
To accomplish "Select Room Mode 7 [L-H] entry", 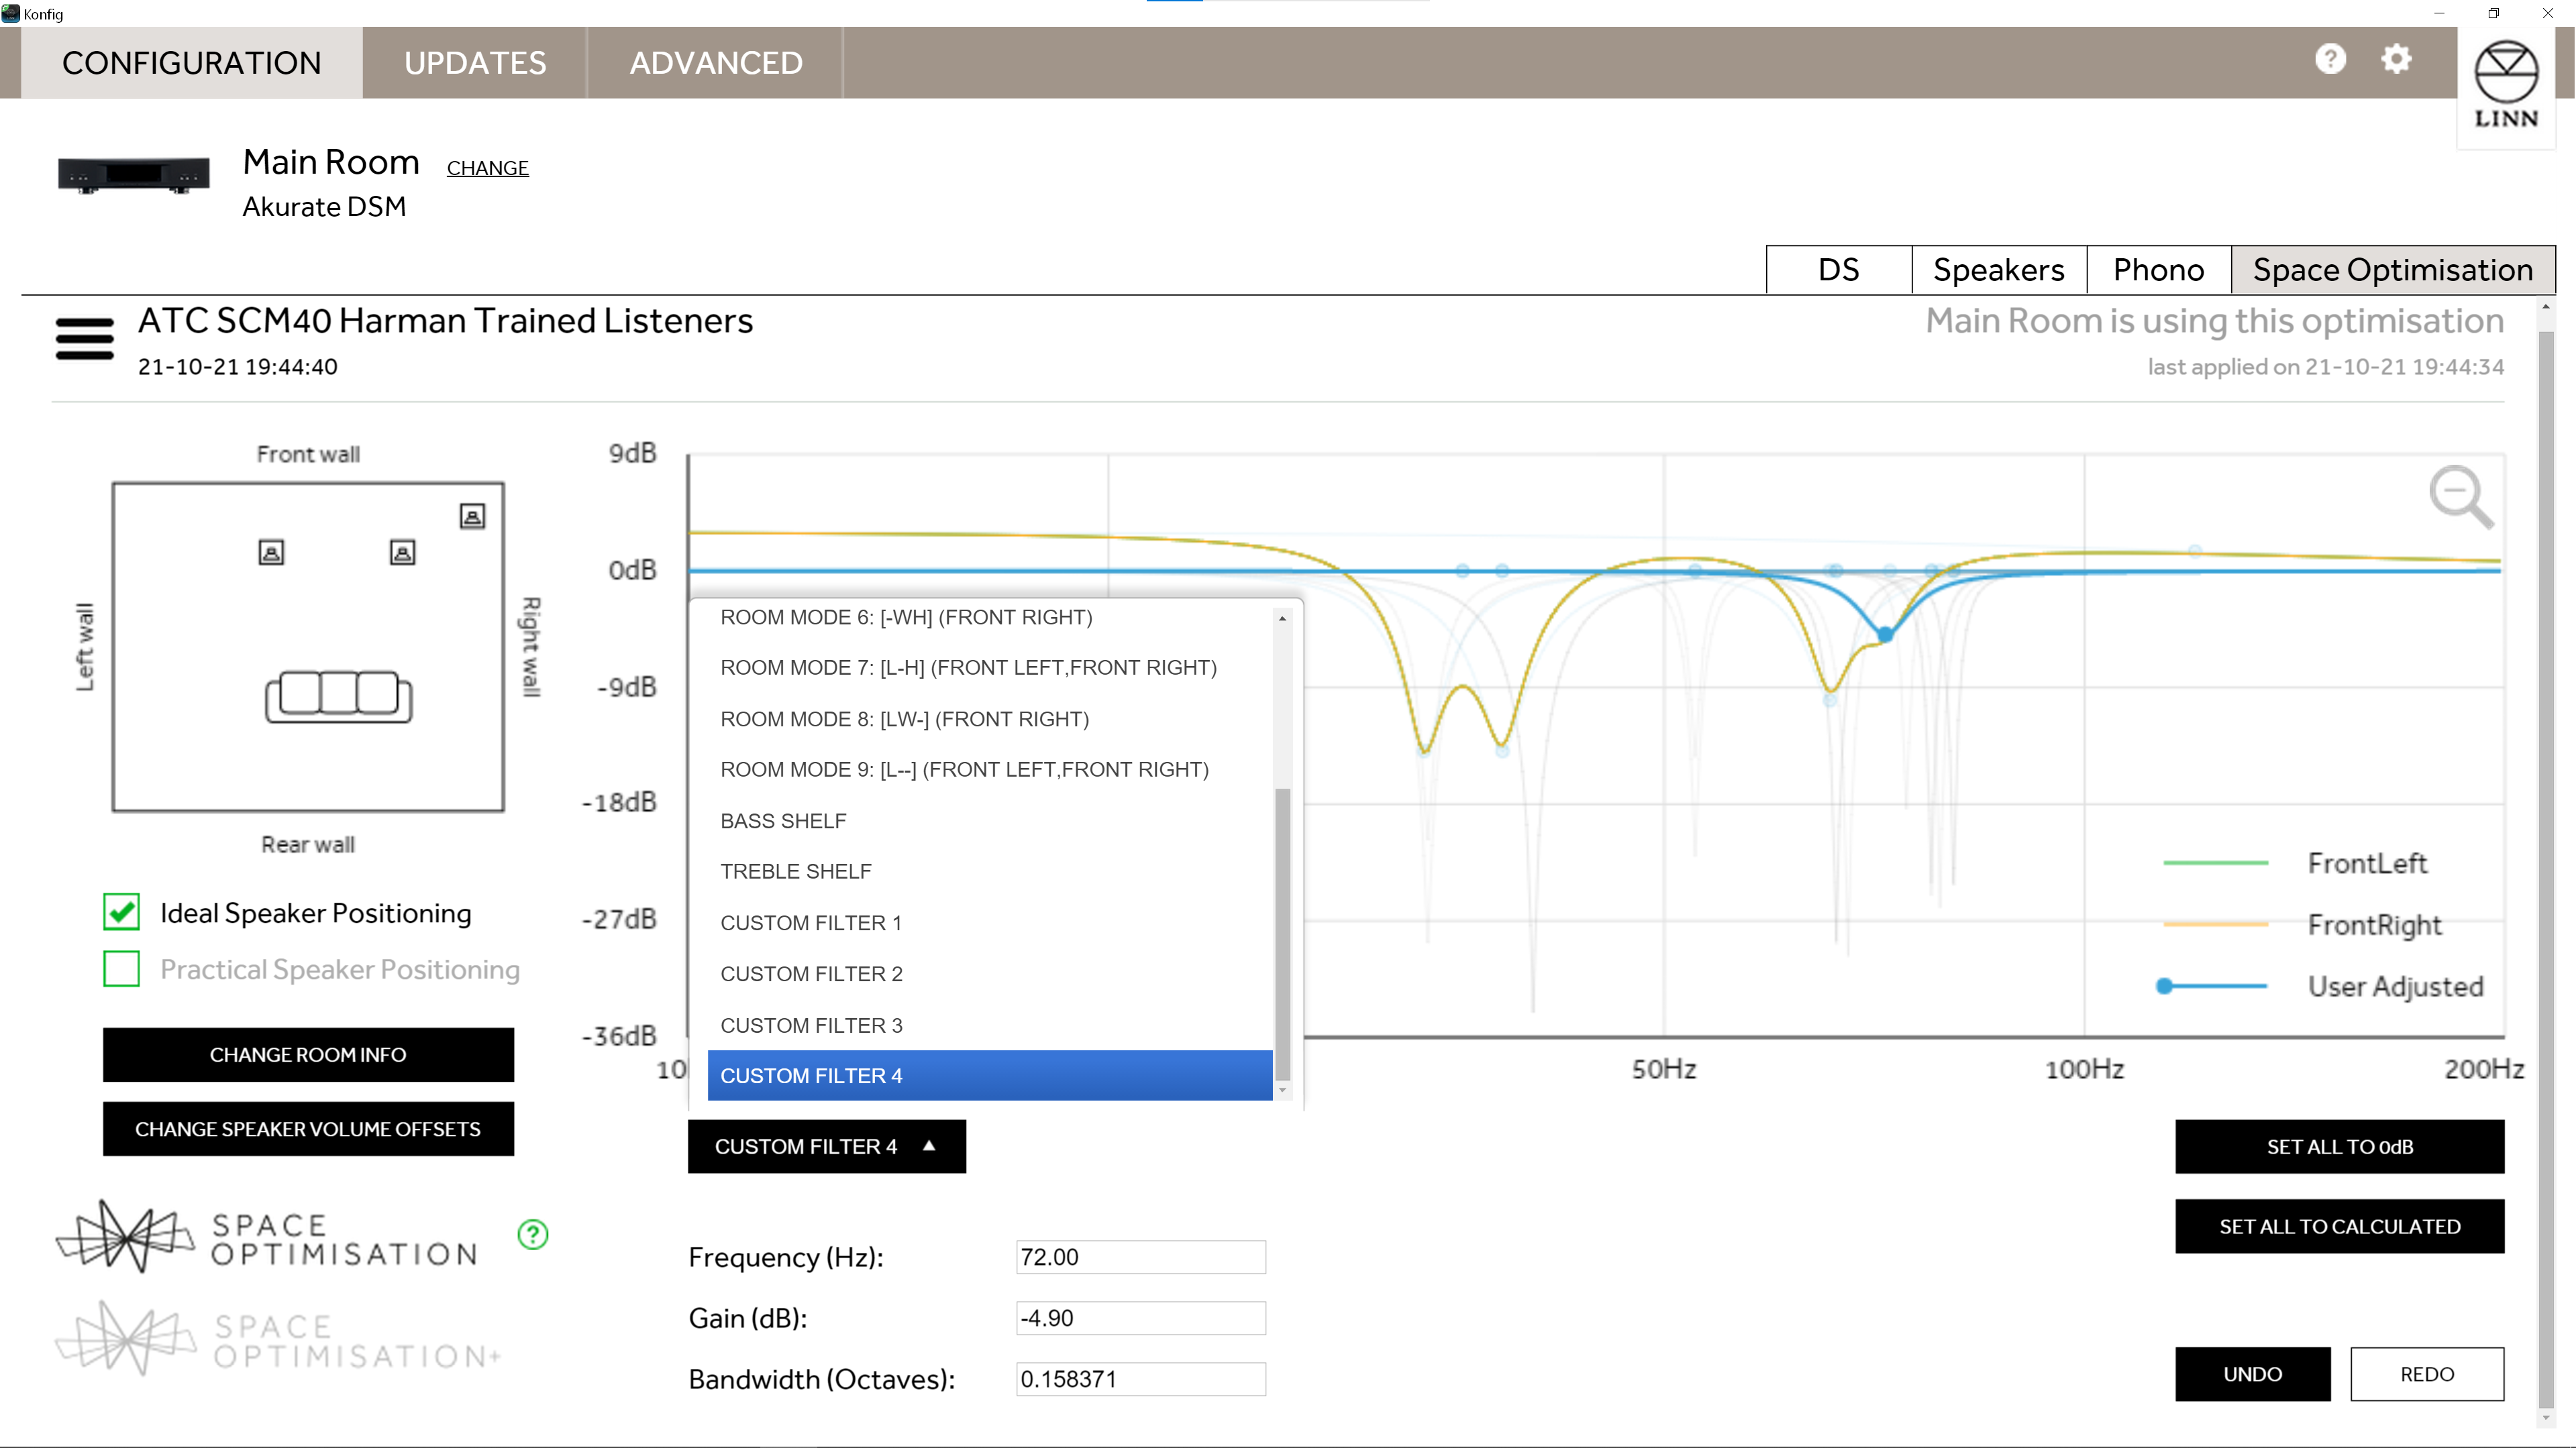I will click(990, 667).
